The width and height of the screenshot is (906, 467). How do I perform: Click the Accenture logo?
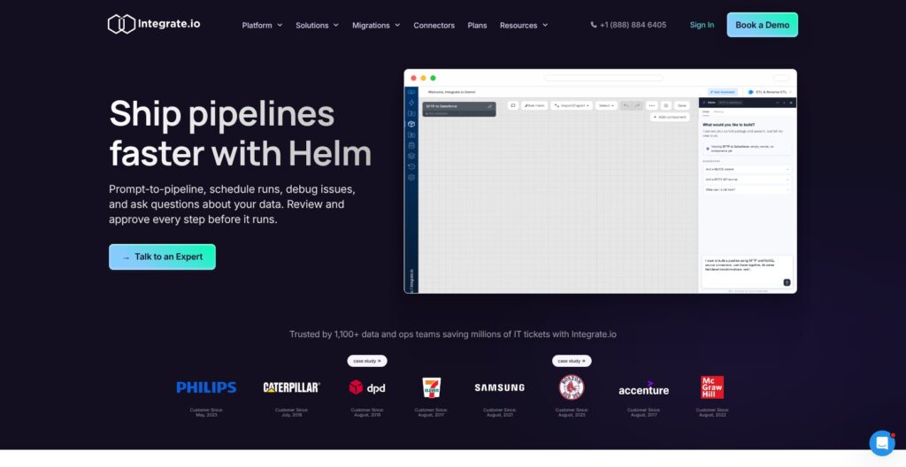[x=644, y=388]
